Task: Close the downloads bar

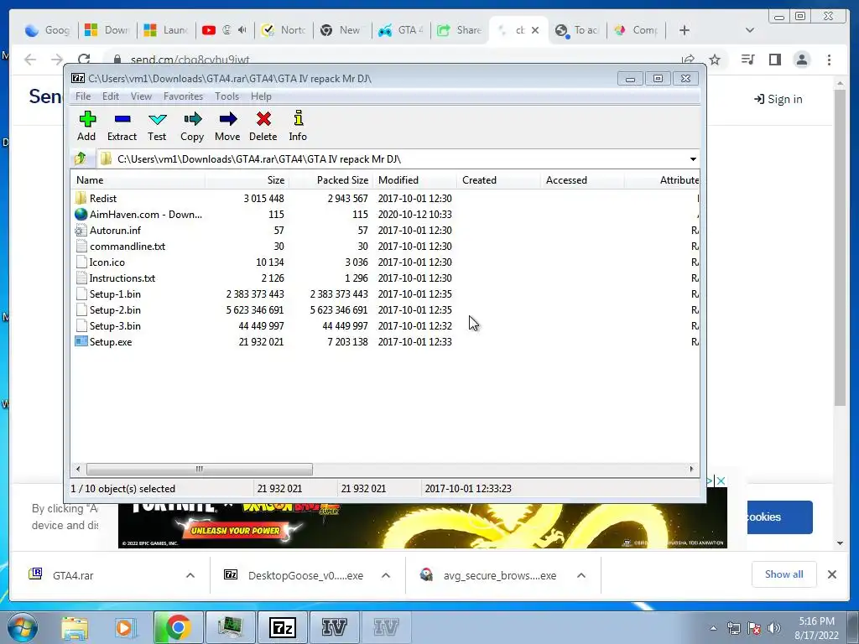Action: pyautogui.click(x=831, y=574)
